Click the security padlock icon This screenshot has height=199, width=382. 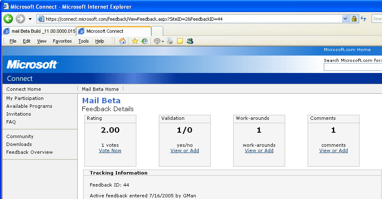(x=354, y=19)
